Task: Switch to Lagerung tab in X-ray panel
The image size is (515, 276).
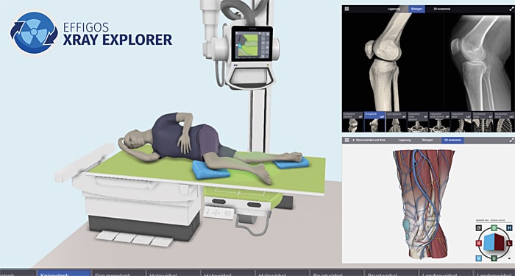Action: pyautogui.click(x=394, y=9)
